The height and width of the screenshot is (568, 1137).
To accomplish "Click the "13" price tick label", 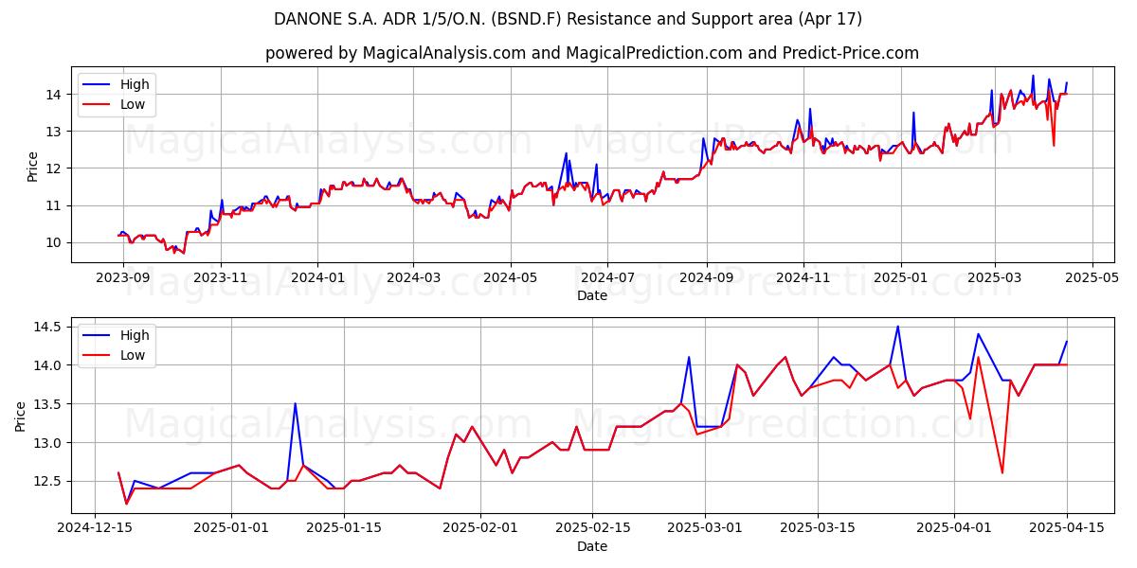I will (x=56, y=132).
